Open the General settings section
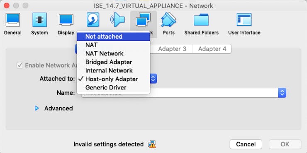The height and width of the screenshot is (153, 307). coord(13,24)
